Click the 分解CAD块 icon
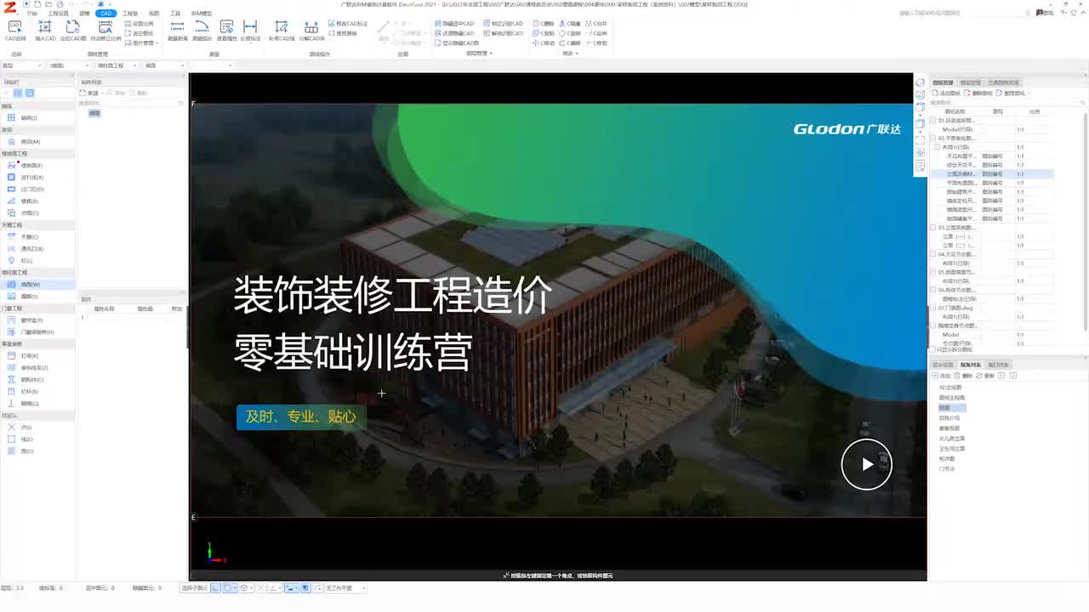Screen dimensions: 1089x612 coord(311,31)
